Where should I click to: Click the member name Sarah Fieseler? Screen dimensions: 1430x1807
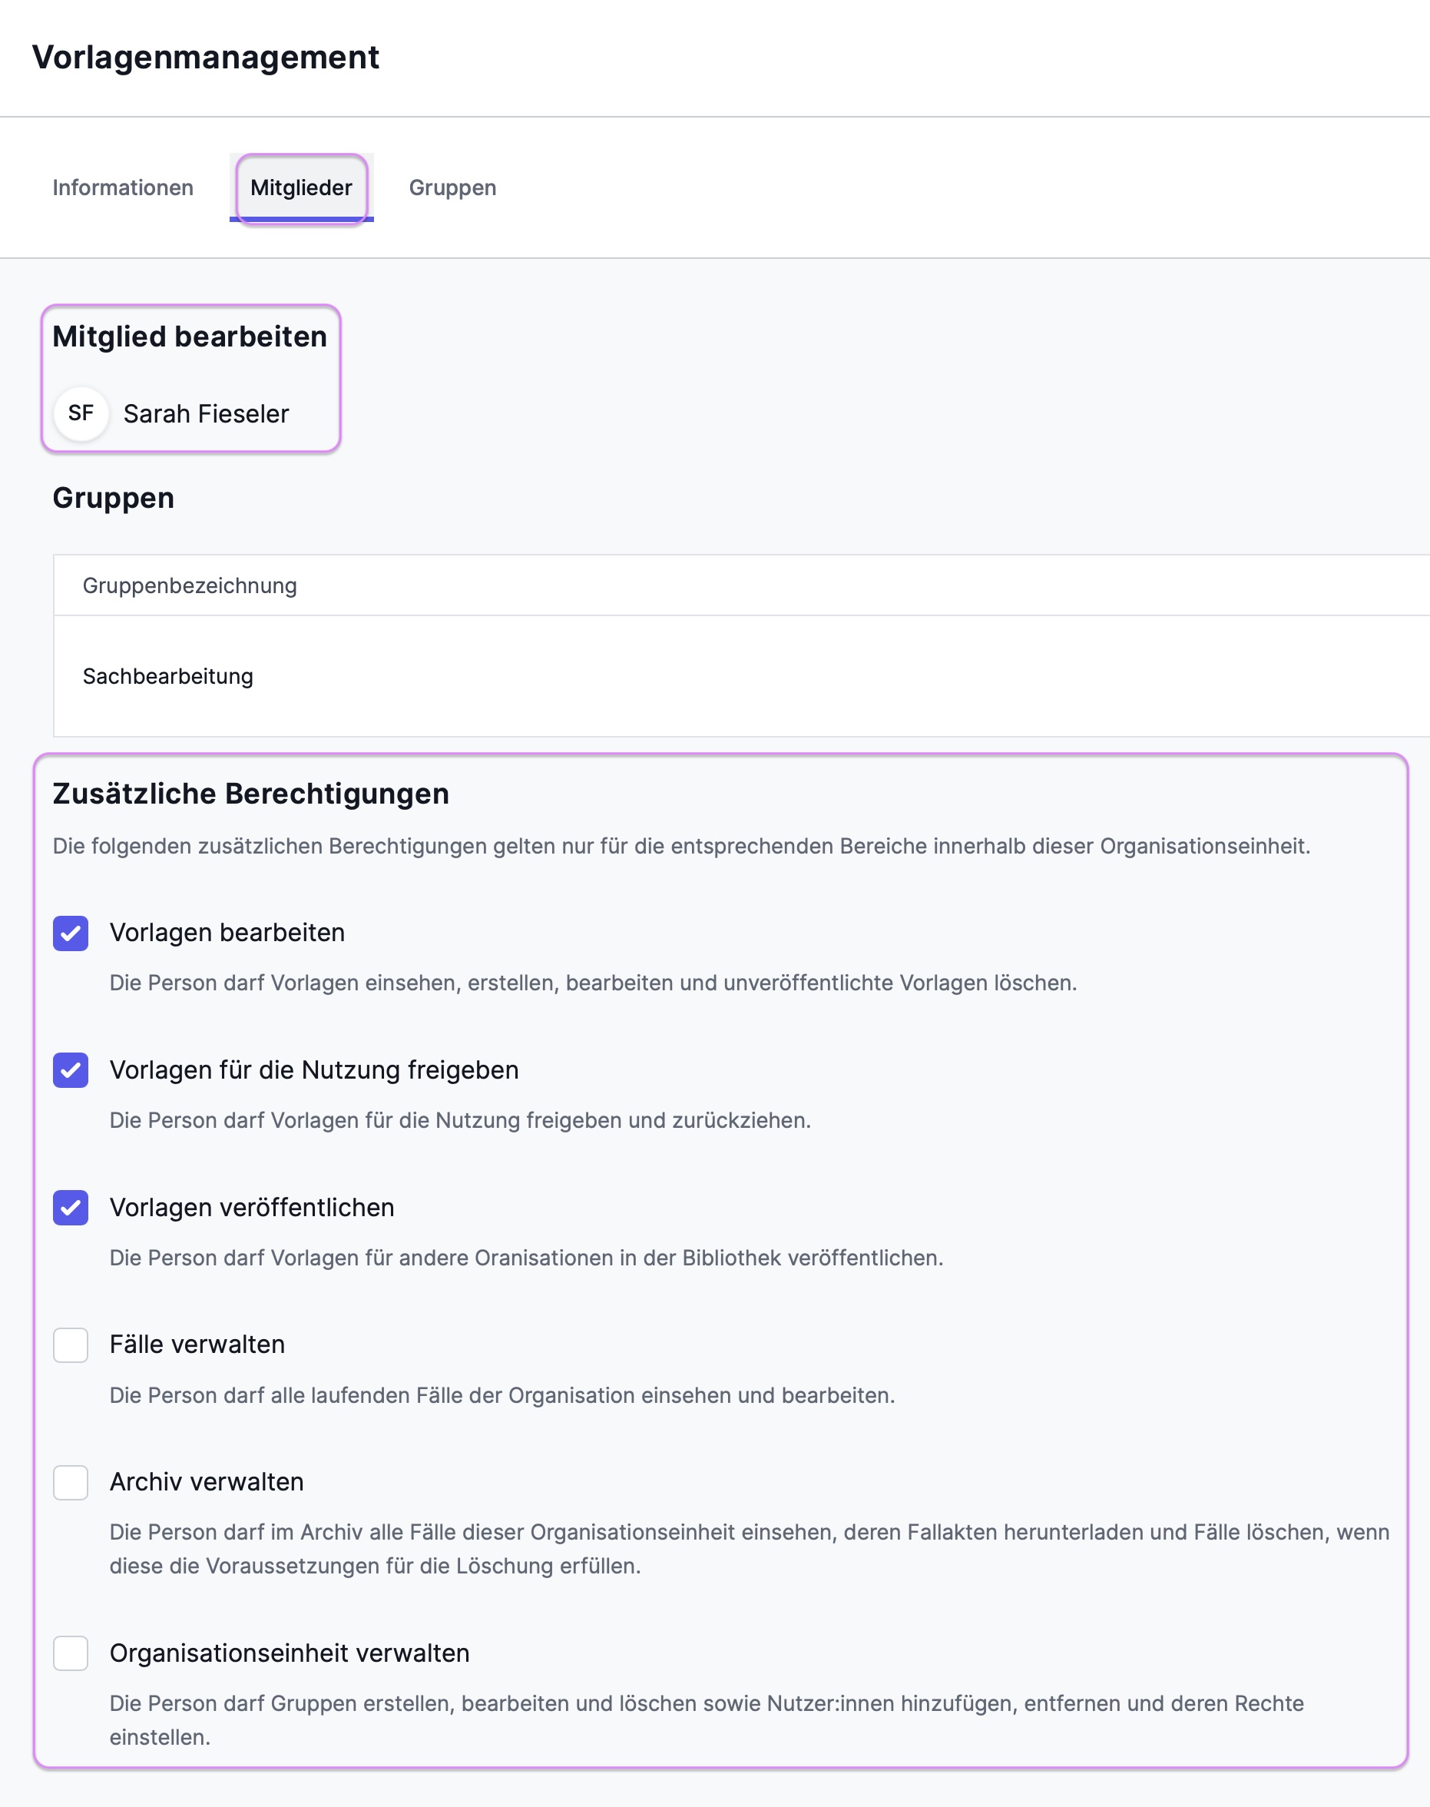point(206,413)
